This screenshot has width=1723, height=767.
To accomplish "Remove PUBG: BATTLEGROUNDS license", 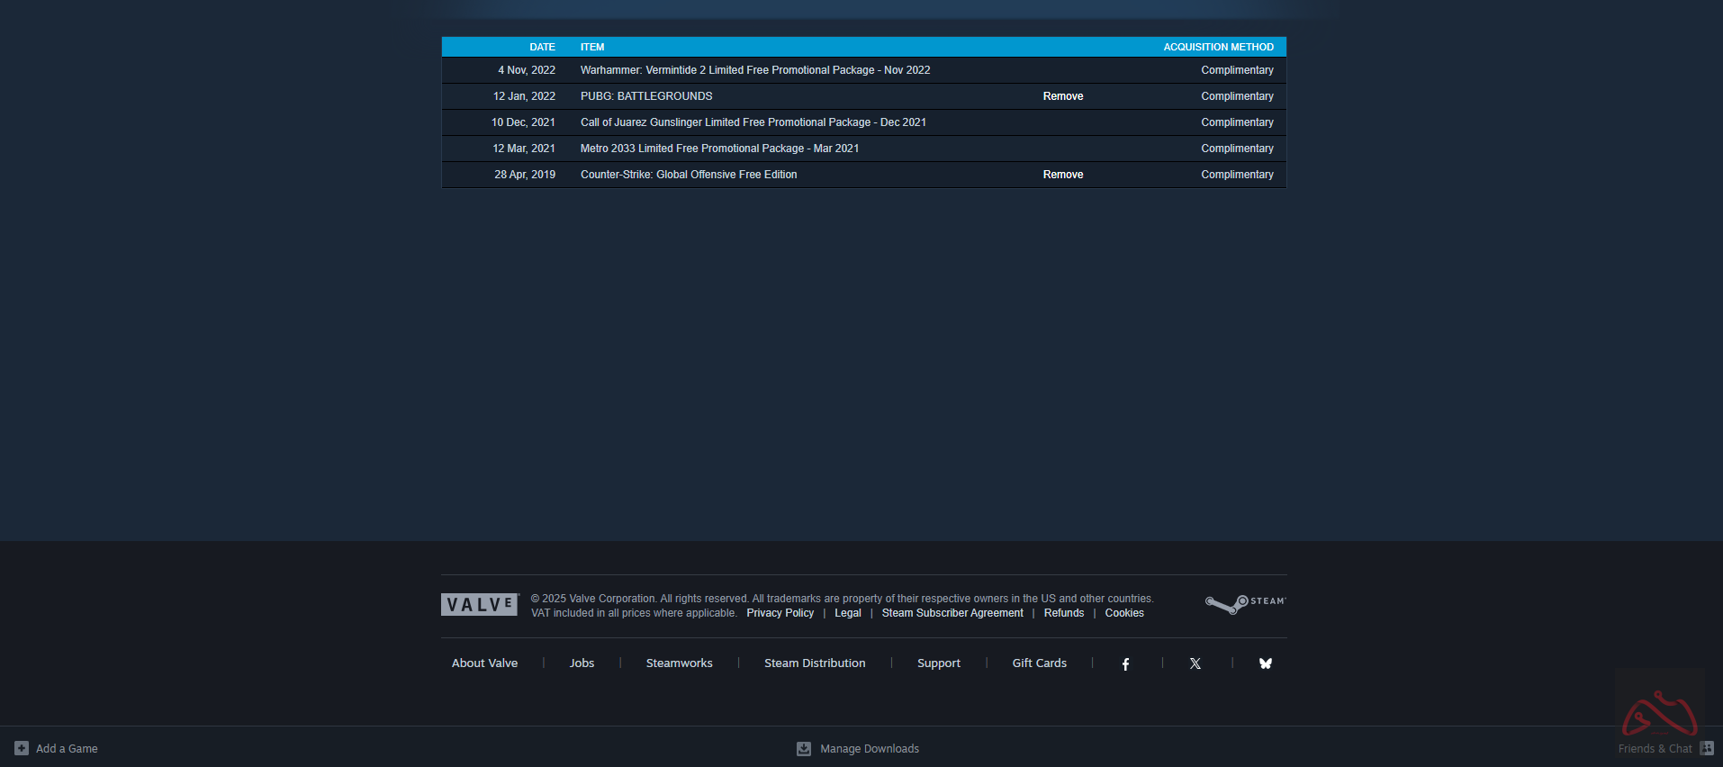I will [1062, 96].
